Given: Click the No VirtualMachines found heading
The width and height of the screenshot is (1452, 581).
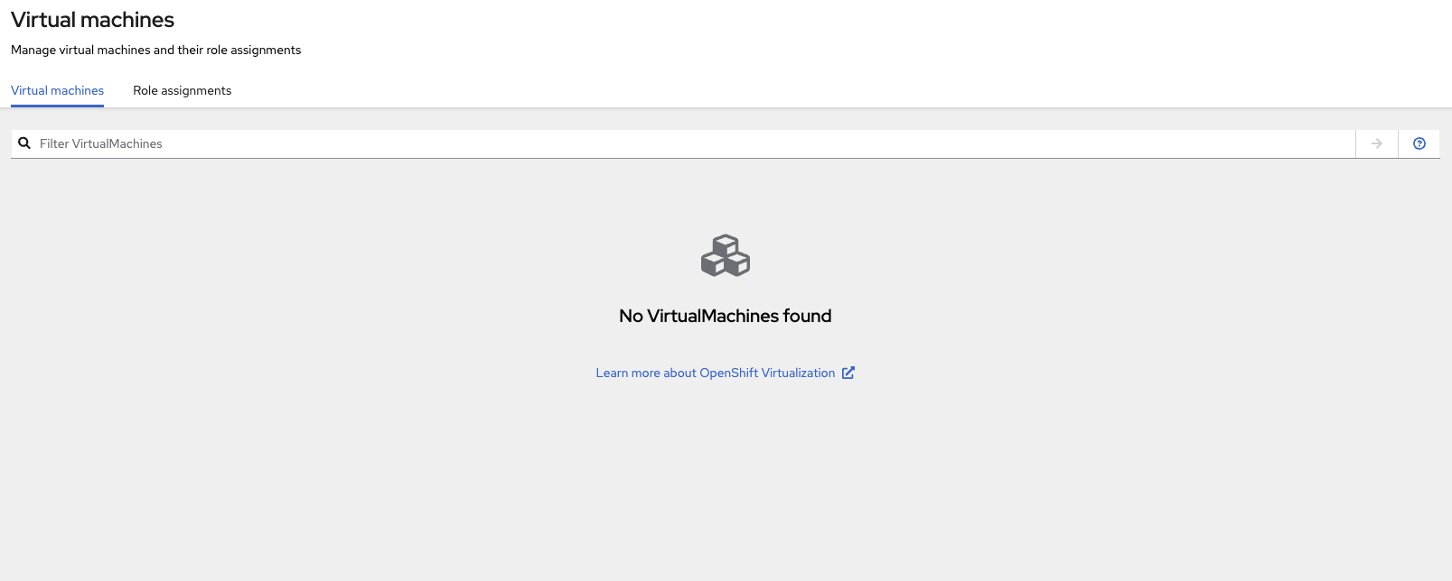Looking at the screenshot, I should pos(725,316).
